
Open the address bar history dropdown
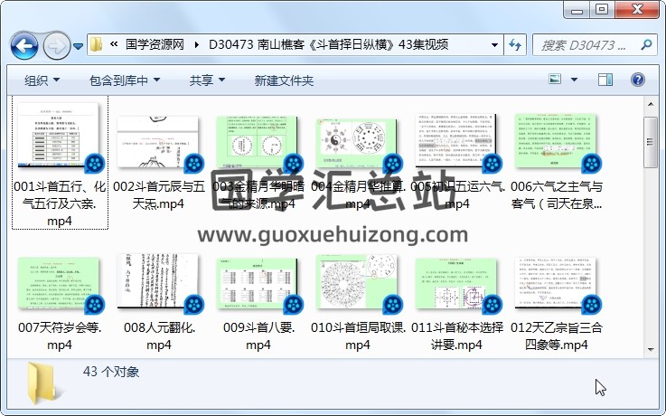pos(494,44)
